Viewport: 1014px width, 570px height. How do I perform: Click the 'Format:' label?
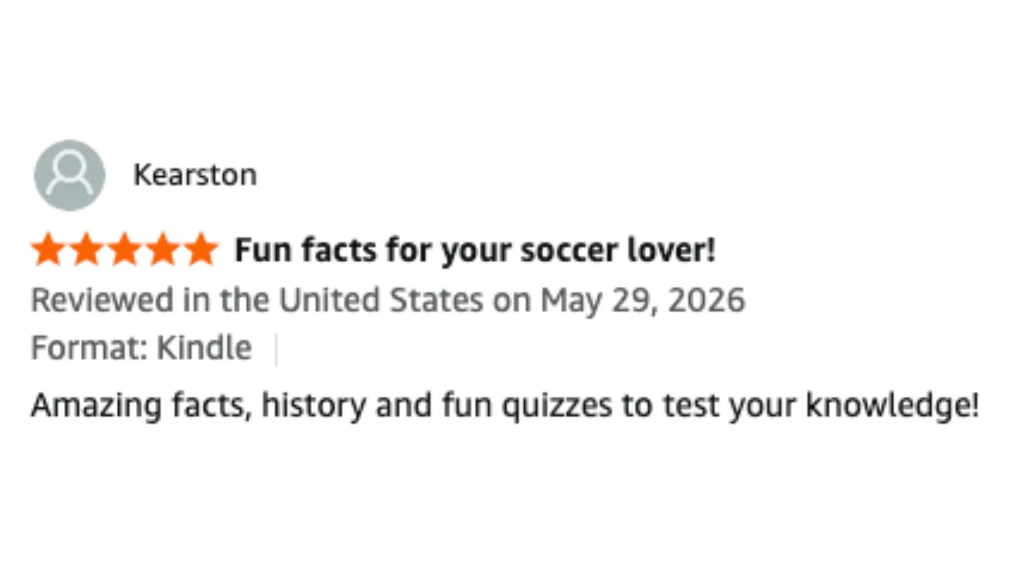coord(89,348)
